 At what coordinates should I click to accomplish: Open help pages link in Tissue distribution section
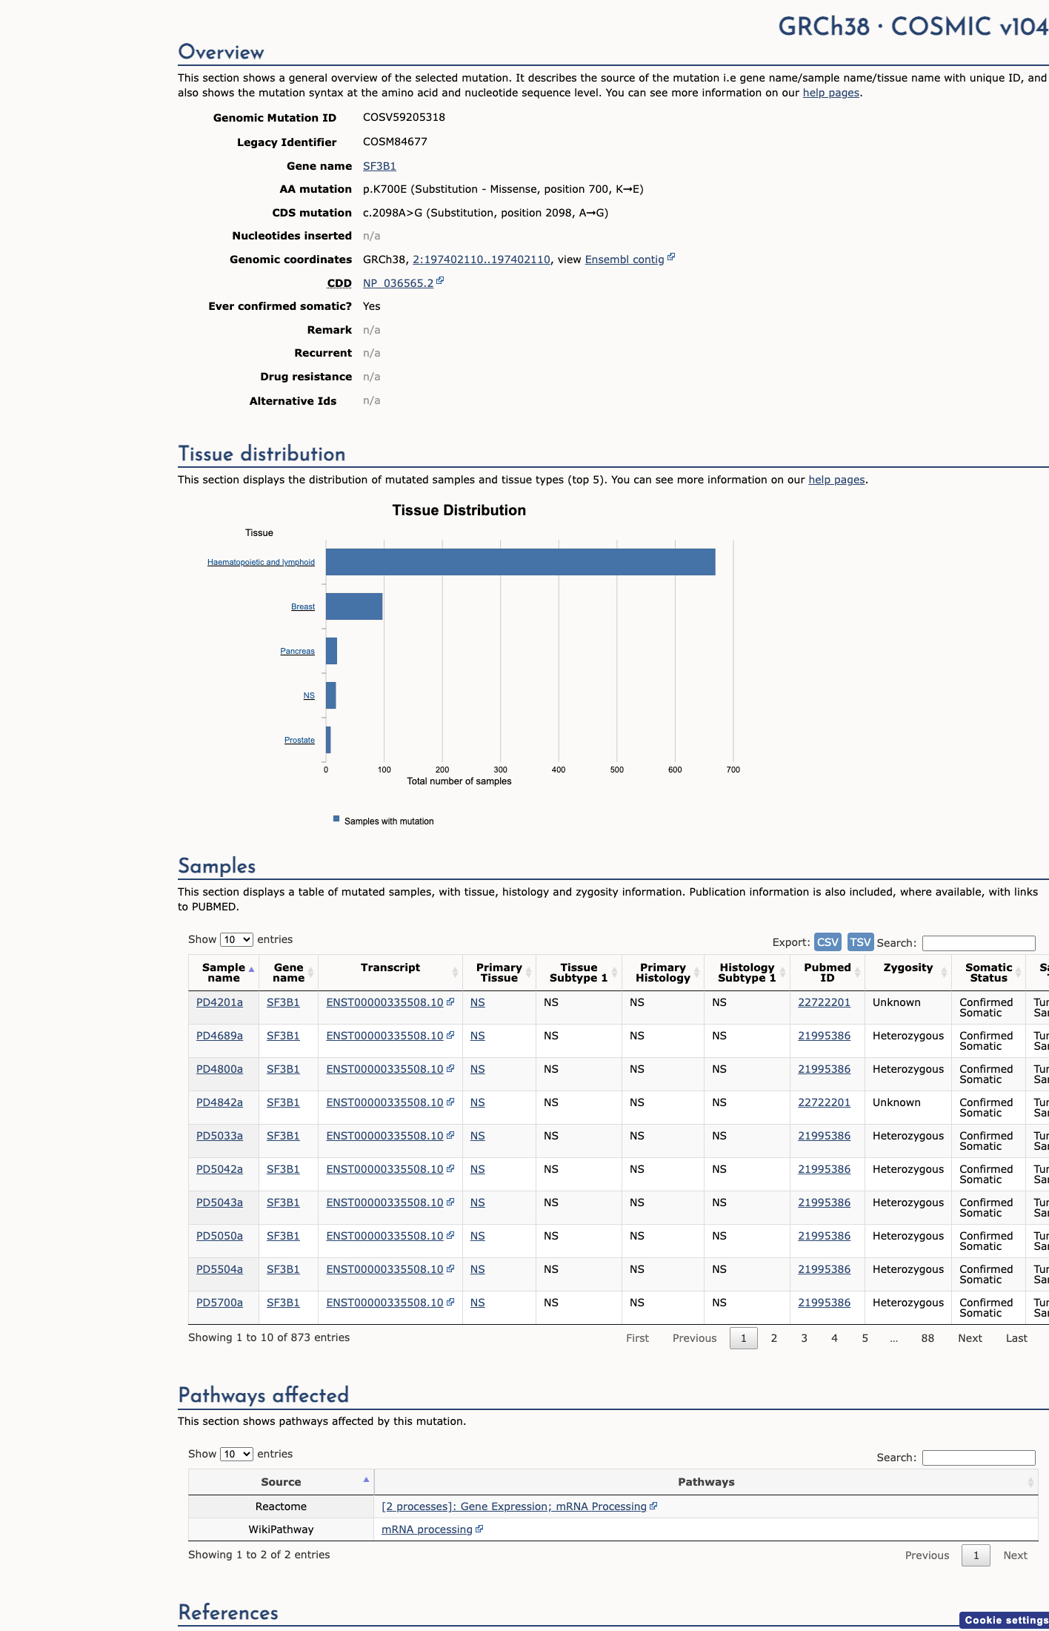(x=836, y=480)
